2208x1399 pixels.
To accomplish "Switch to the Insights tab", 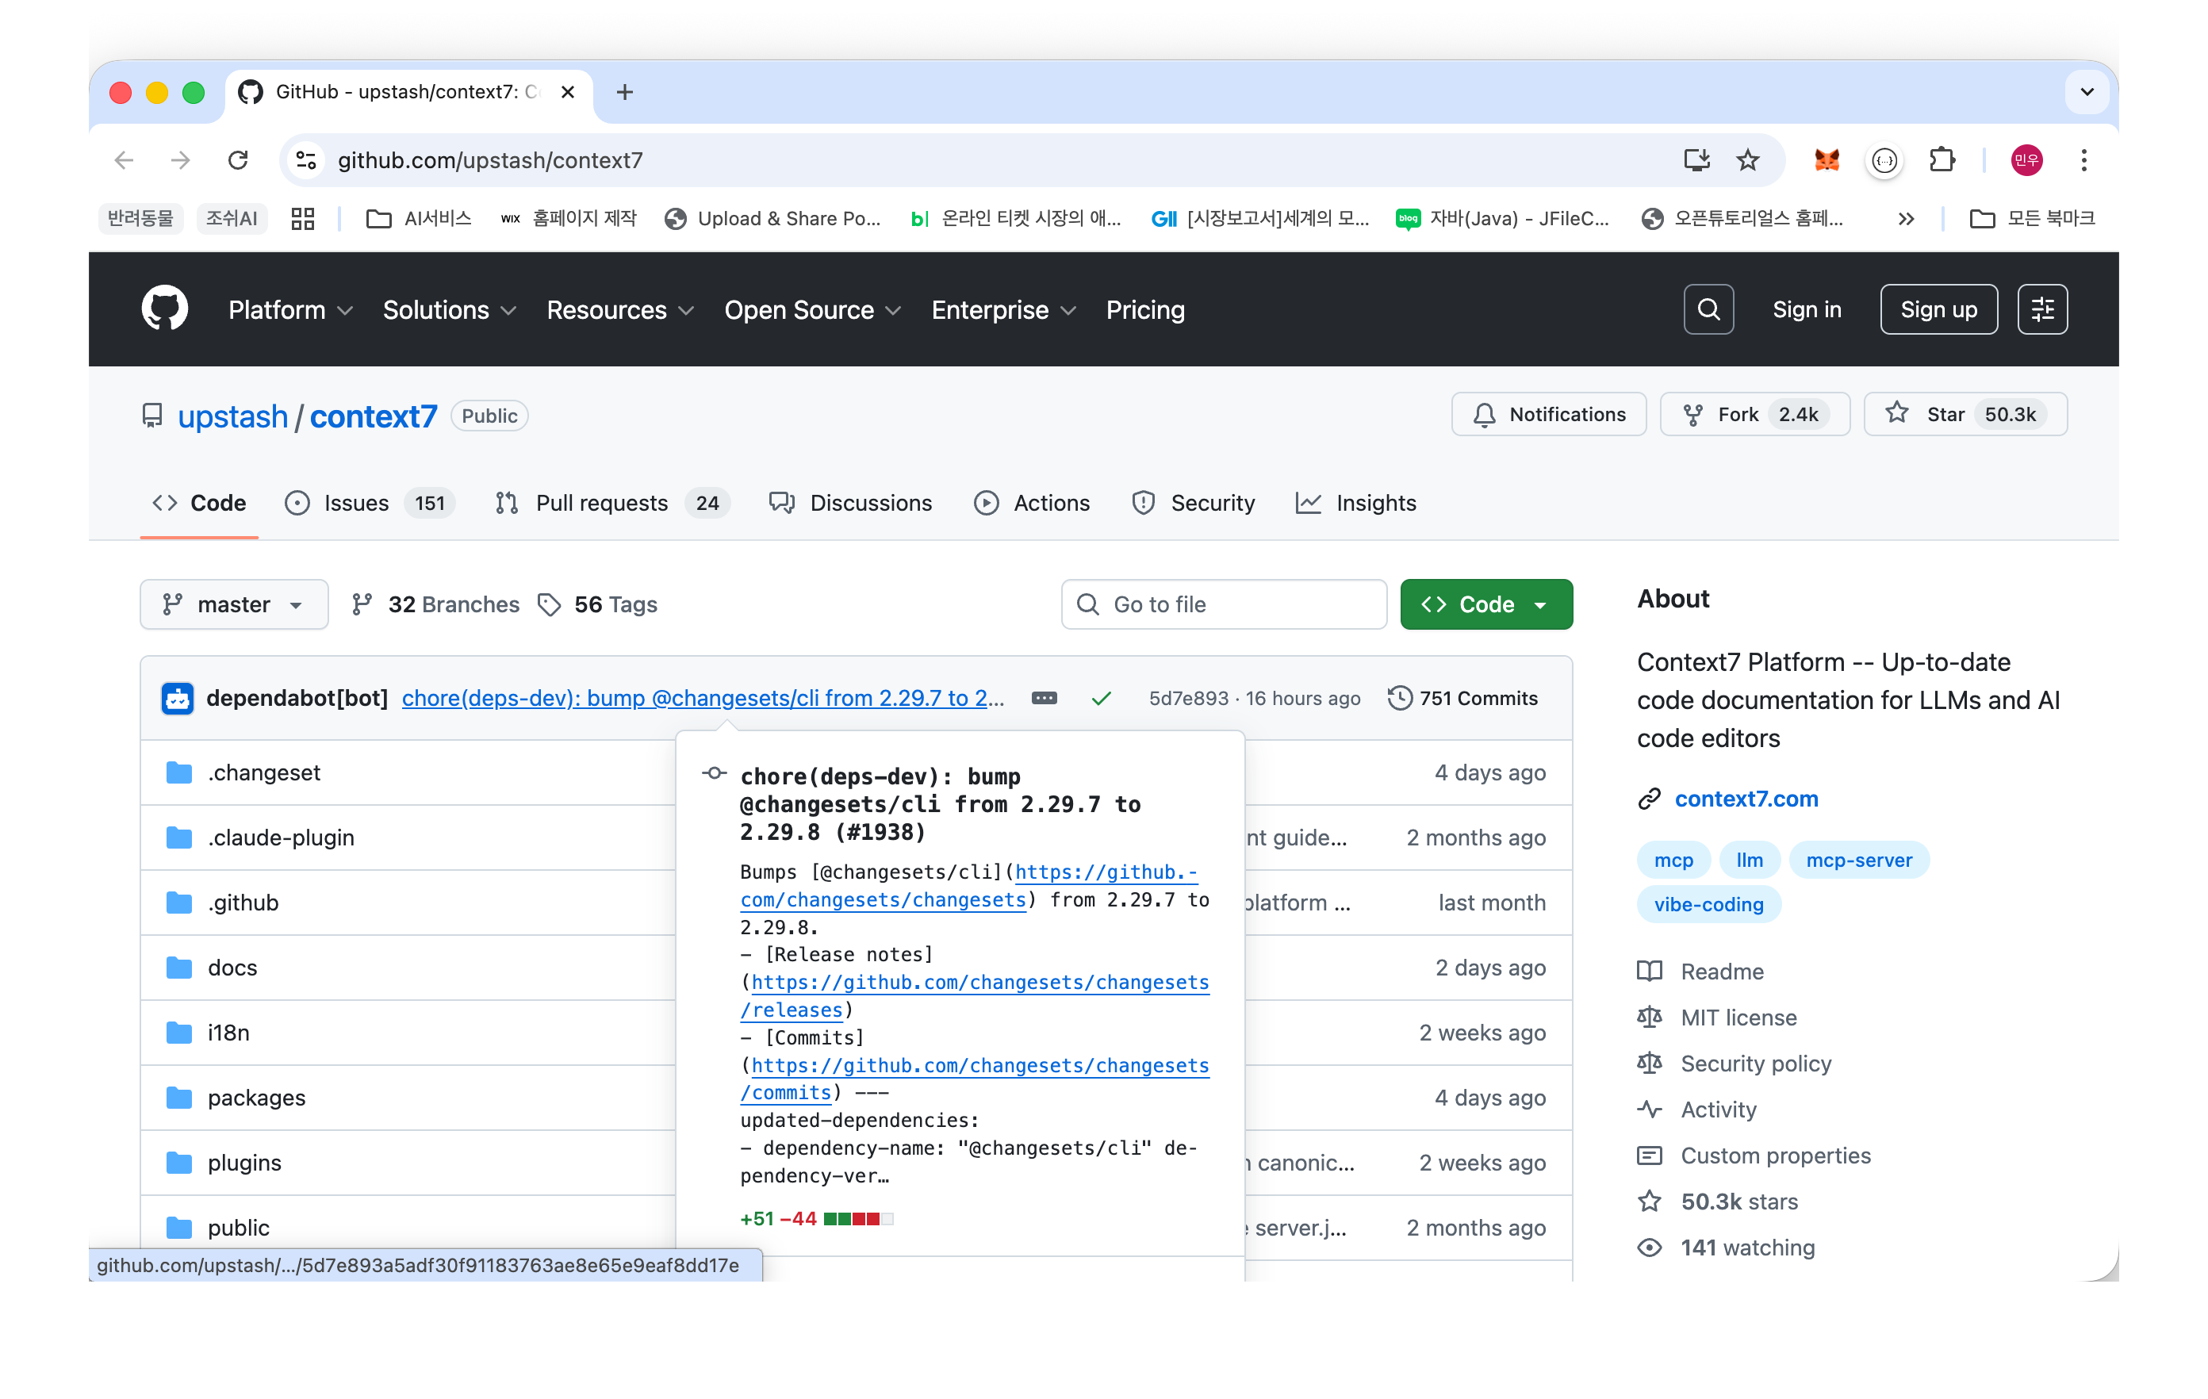I will tap(1356, 502).
